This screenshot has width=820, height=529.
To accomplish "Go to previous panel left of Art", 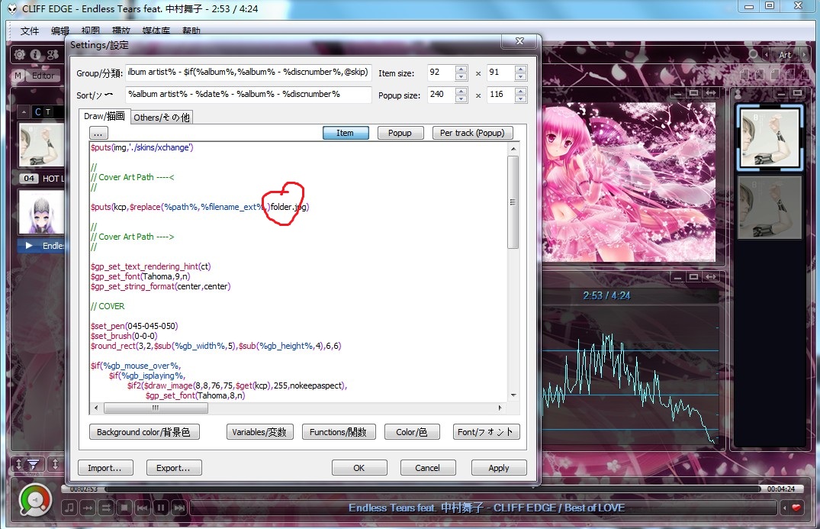I will tap(766, 54).
